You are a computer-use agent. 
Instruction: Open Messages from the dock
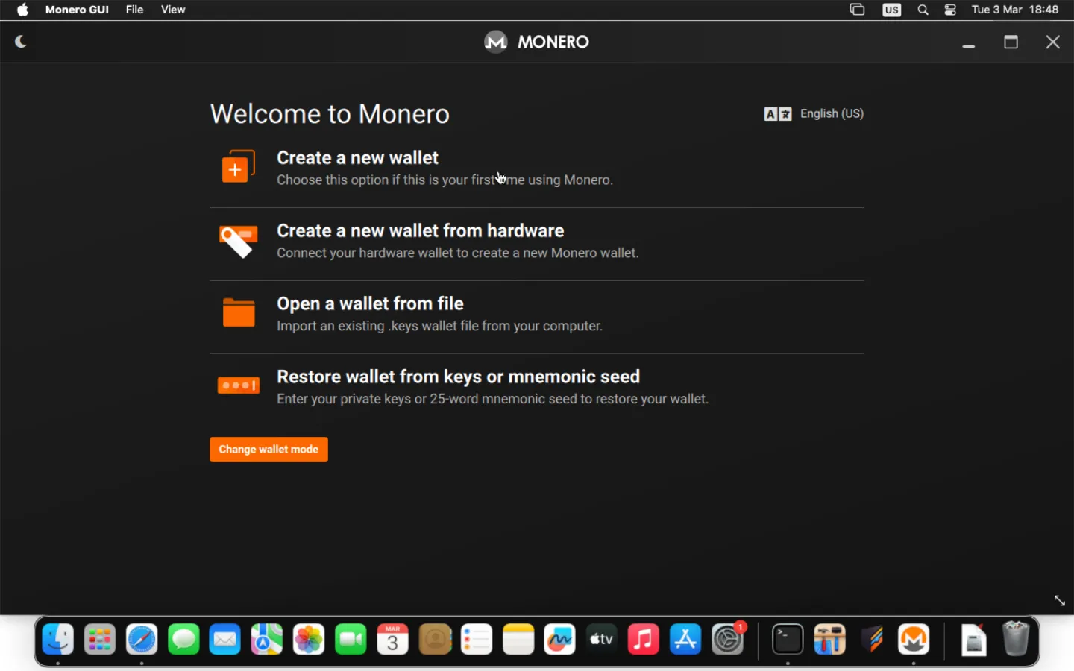click(183, 640)
